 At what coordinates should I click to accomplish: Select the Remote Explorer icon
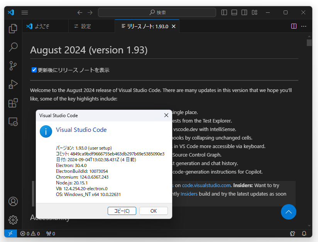tap(13, 121)
